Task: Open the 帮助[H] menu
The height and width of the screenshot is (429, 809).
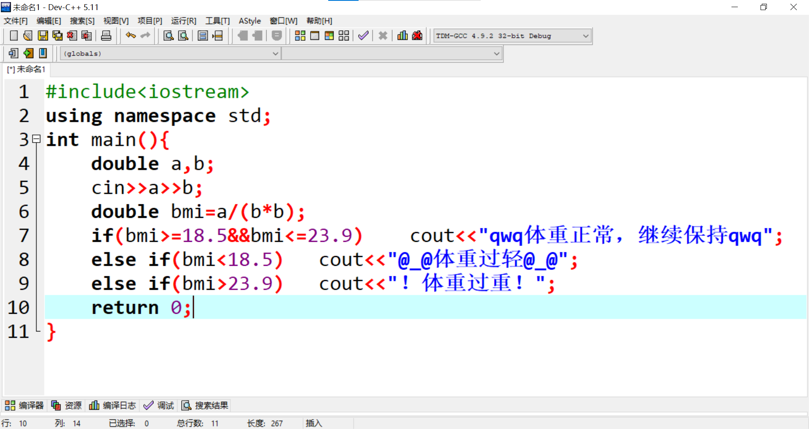Action: 319,21
